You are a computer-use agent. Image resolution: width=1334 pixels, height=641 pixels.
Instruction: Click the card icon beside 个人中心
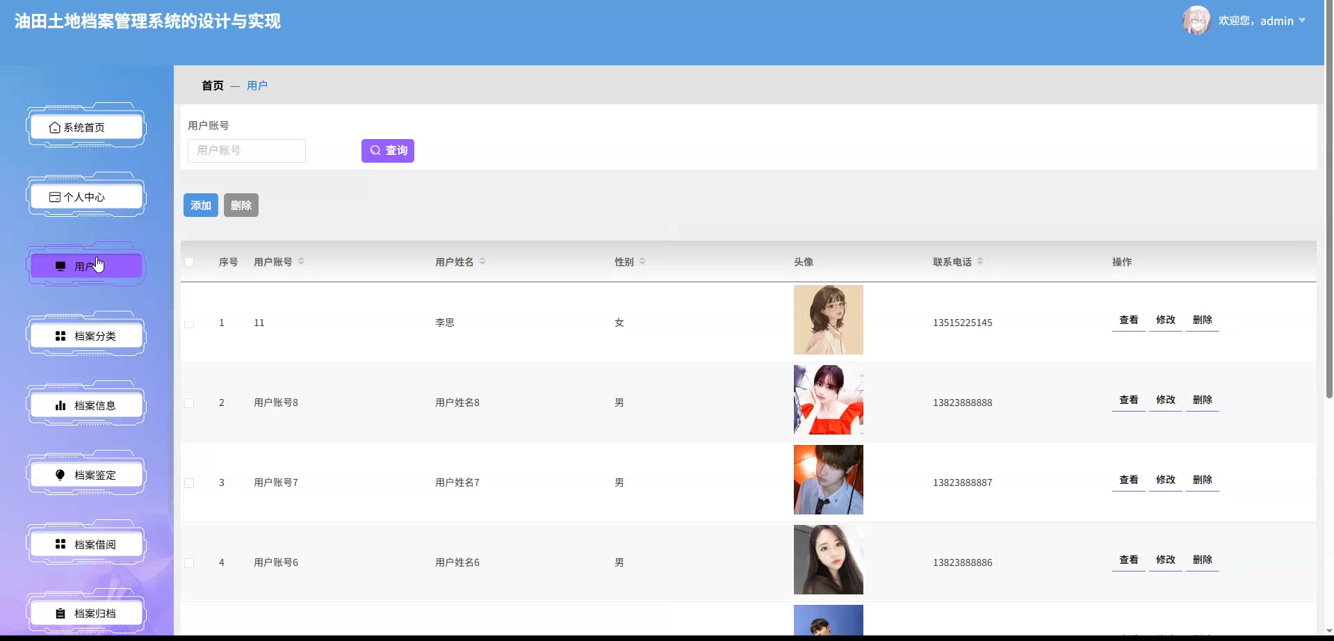coord(55,197)
